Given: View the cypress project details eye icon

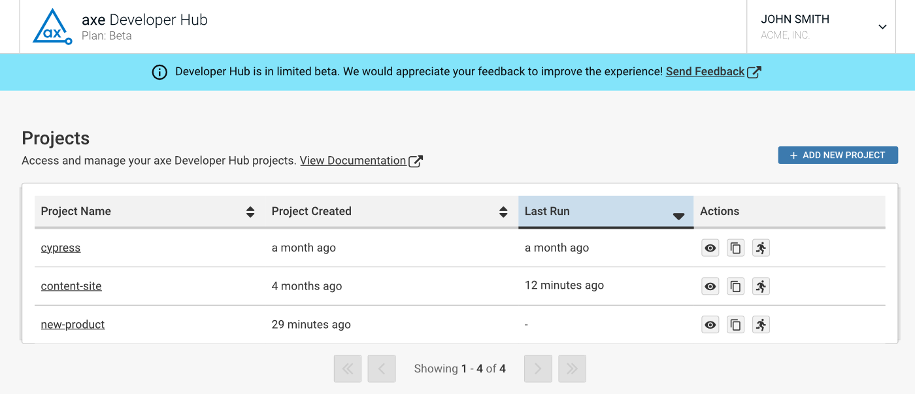Looking at the screenshot, I should coord(710,248).
